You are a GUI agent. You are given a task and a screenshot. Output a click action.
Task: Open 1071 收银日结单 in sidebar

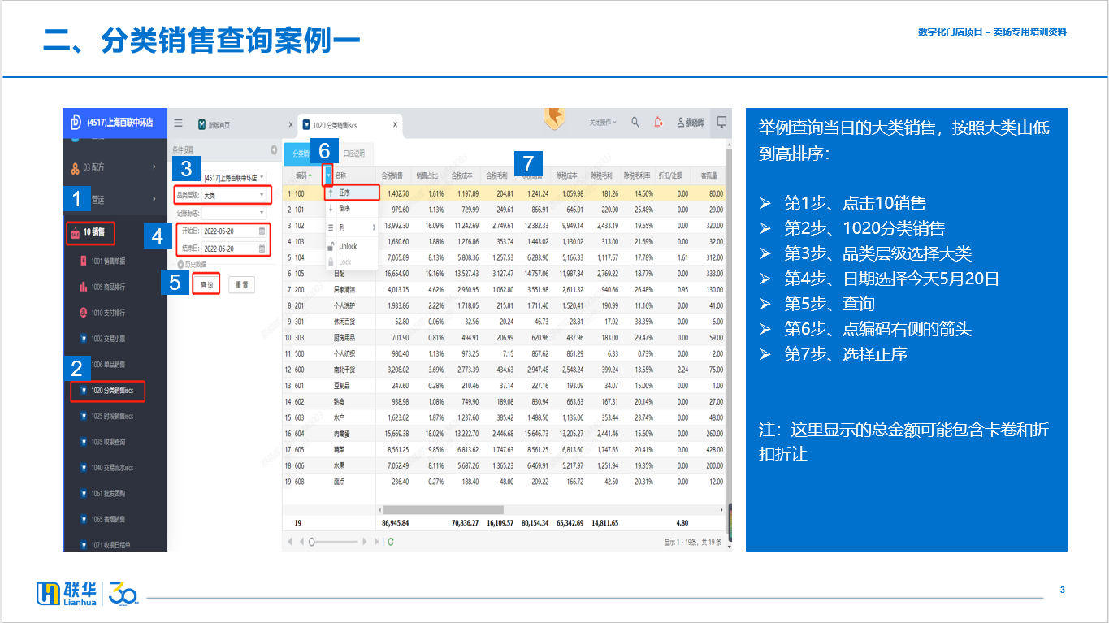click(110, 545)
